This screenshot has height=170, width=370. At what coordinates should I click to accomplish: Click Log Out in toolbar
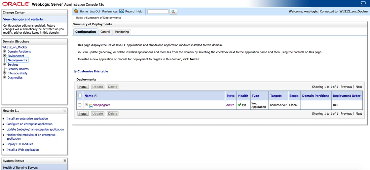point(95,11)
